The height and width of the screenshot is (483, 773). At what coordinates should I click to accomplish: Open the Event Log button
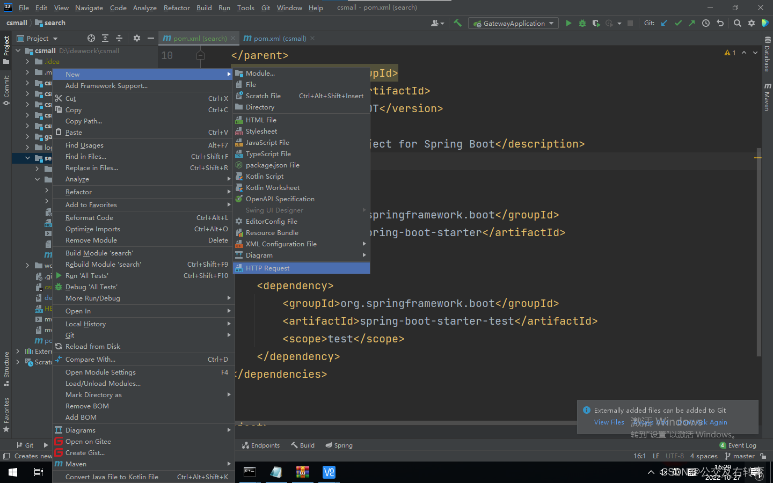click(x=738, y=445)
